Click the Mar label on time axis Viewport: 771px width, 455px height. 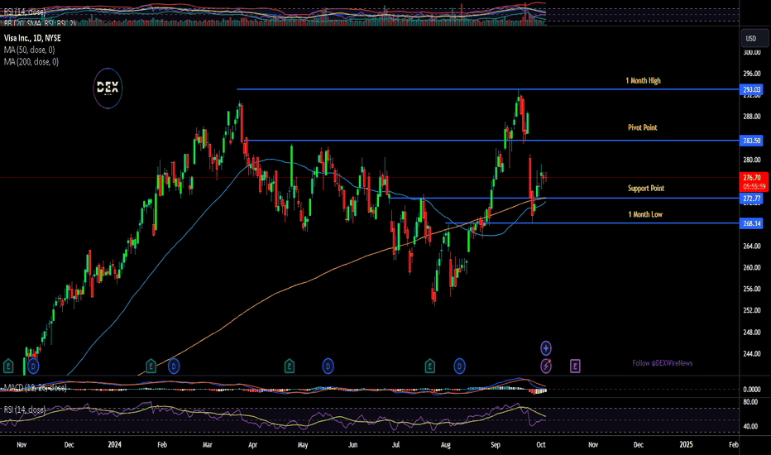(208, 445)
